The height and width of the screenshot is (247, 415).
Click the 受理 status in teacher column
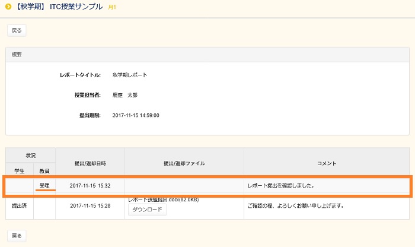click(44, 186)
